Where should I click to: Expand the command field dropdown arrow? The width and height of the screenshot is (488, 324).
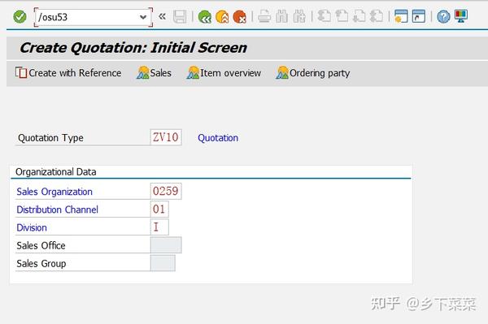click(x=143, y=17)
